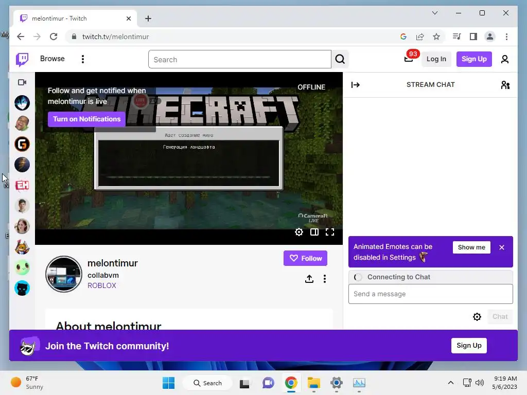
Task: Open the sidebar channel with red EH logo
Action: [x=22, y=185]
